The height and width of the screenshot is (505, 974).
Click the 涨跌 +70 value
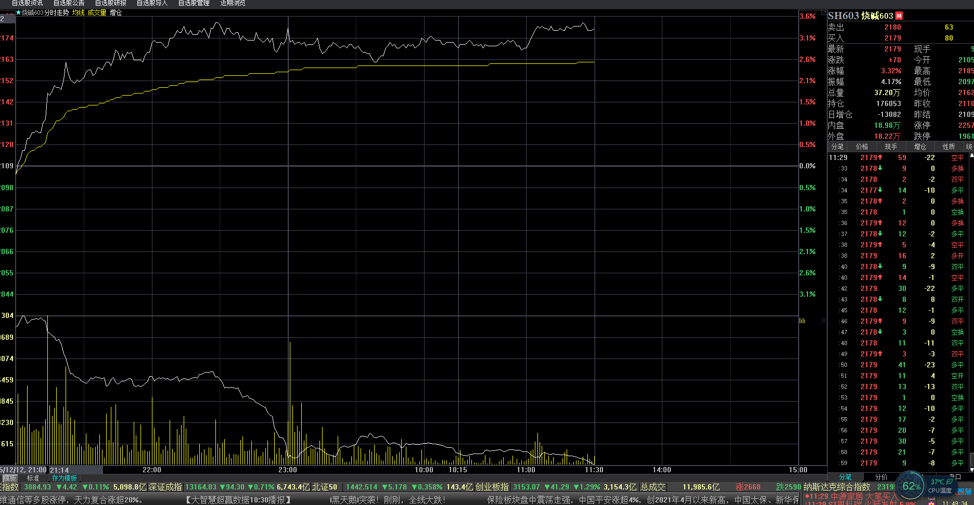[x=895, y=60]
